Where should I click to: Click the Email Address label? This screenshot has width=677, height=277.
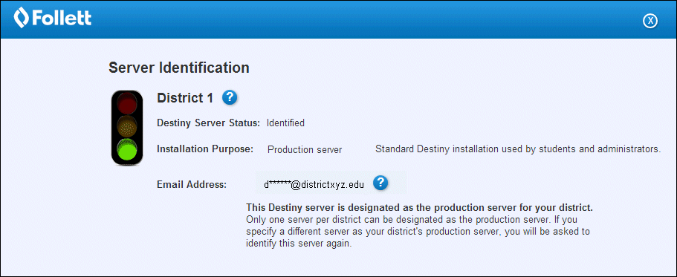[192, 185]
